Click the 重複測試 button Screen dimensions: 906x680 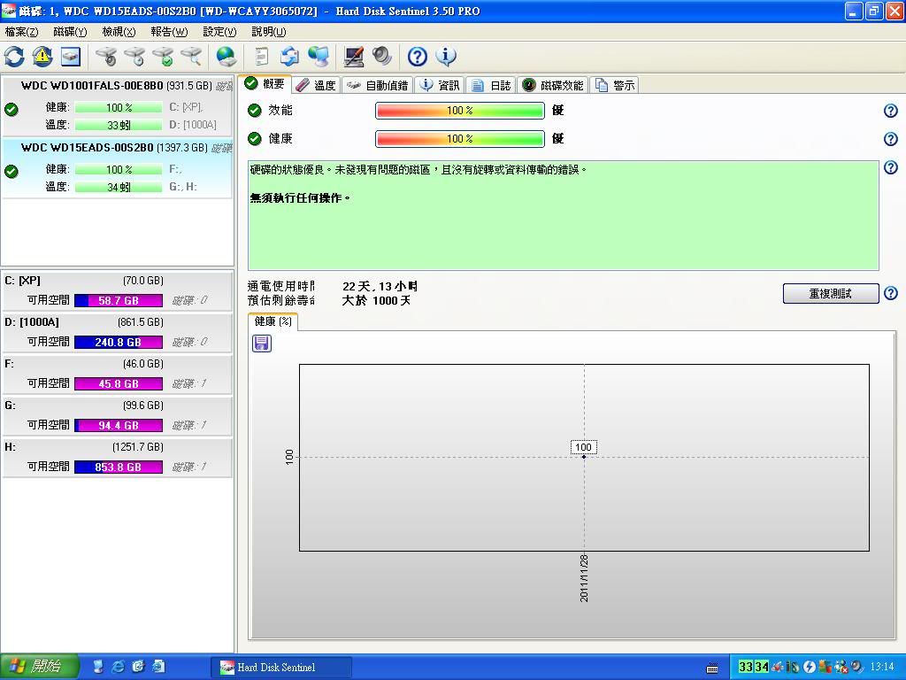pos(830,293)
